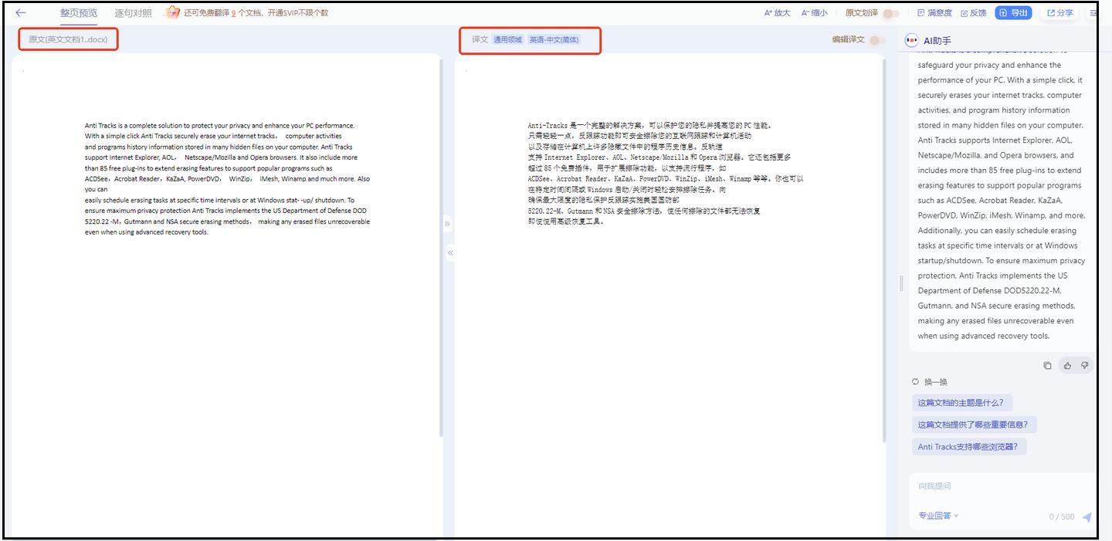1112x541 pixels.
Task: Click the 导出 export button
Action: [1012, 12]
